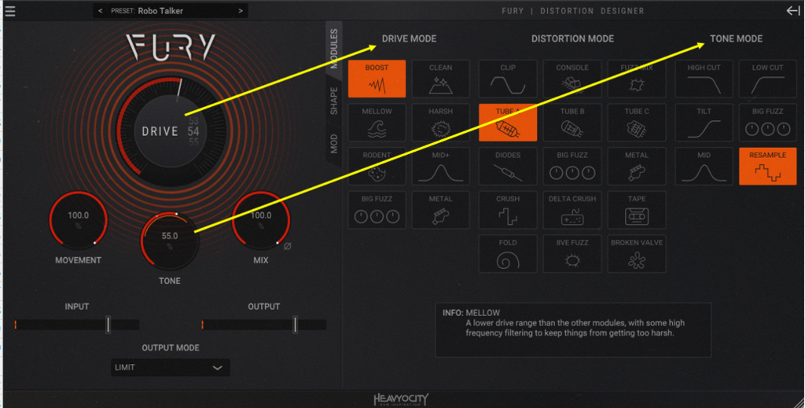Select the Console distortion module
The height and width of the screenshot is (408, 805).
pos(572,79)
